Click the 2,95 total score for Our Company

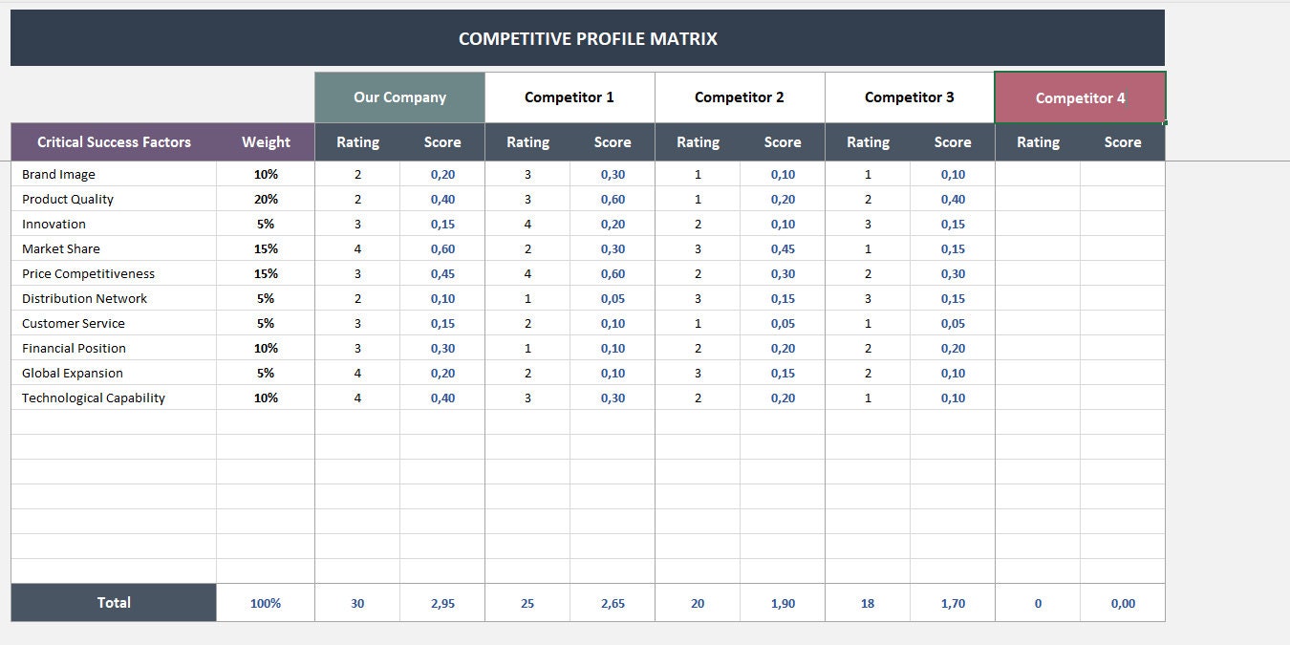pos(442,603)
